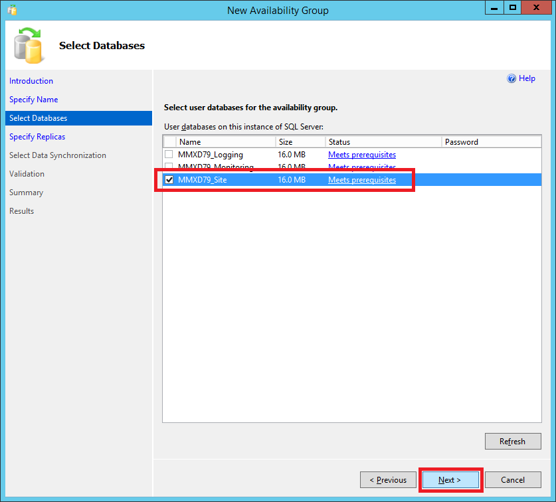The image size is (556, 502).
Task: Click the title bar application icon
Action: tap(11, 10)
